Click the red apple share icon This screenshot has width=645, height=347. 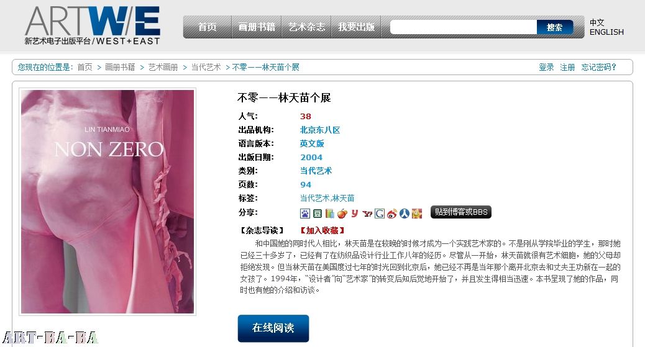(342, 214)
